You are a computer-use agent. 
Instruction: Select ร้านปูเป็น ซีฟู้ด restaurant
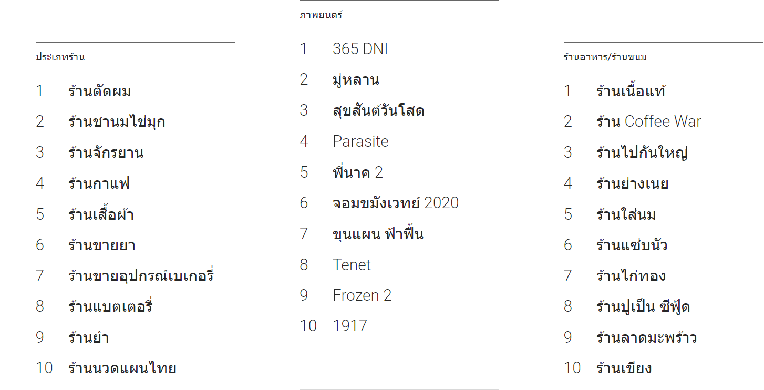pos(643,306)
